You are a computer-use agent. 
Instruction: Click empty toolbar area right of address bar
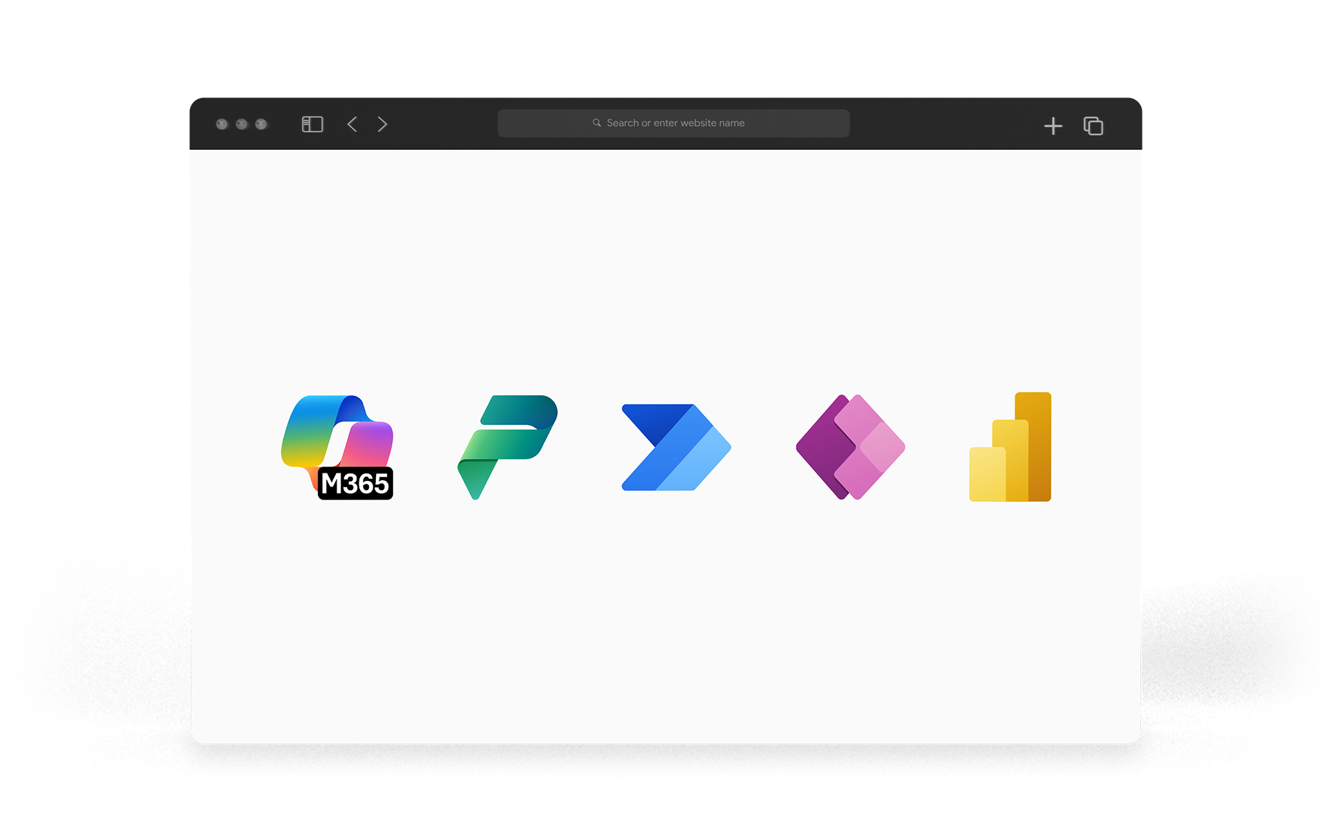(x=947, y=124)
